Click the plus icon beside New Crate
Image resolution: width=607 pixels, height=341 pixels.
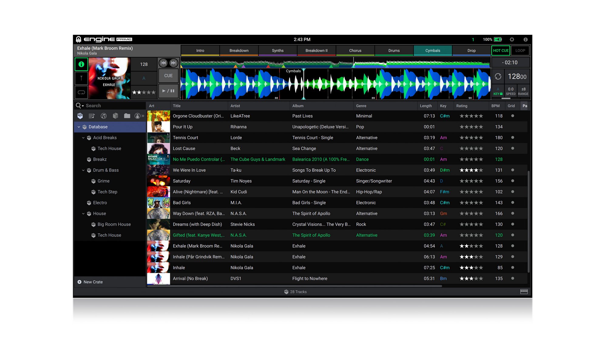(x=80, y=282)
